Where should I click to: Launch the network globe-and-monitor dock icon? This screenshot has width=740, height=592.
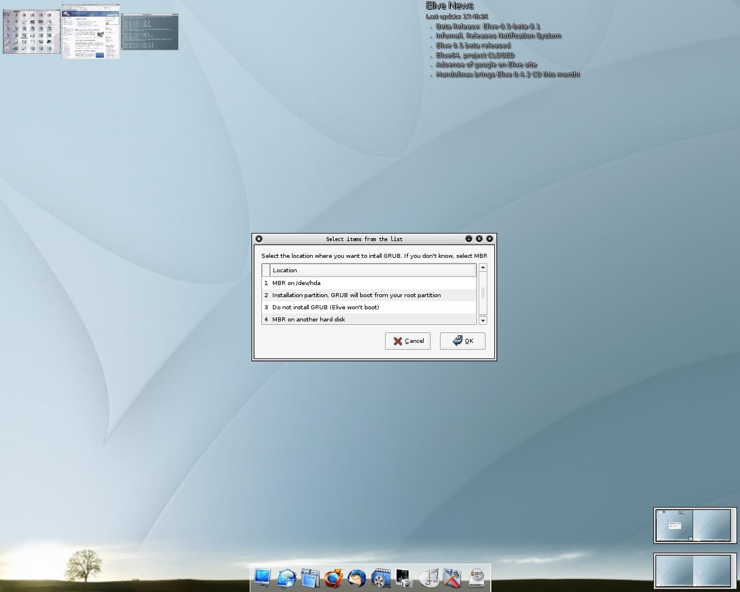click(286, 578)
